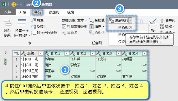
Task: Open the 文件 menu
Action: pyautogui.click(x=8, y=12)
